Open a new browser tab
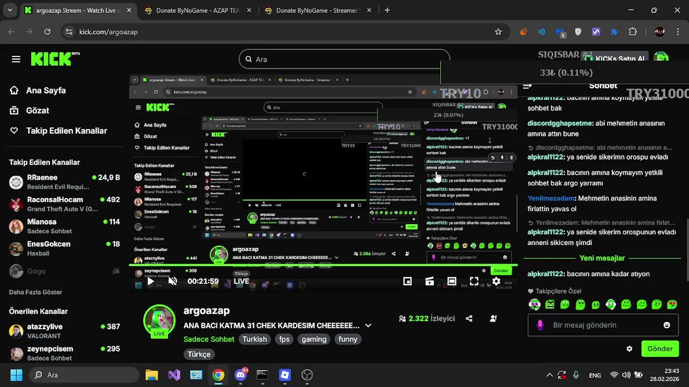 point(388,10)
